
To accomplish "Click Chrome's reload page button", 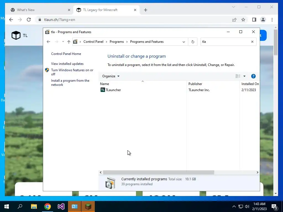I will 29,20.
